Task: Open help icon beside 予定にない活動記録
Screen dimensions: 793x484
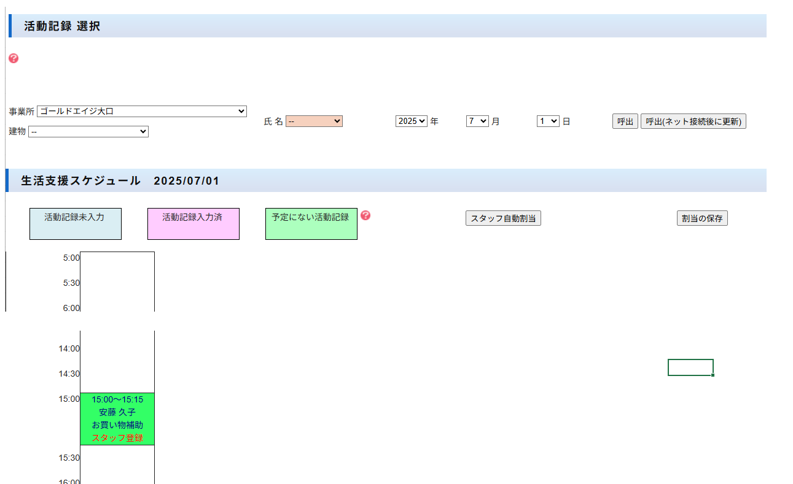Action: pyautogui.click(x=365, y=215)
